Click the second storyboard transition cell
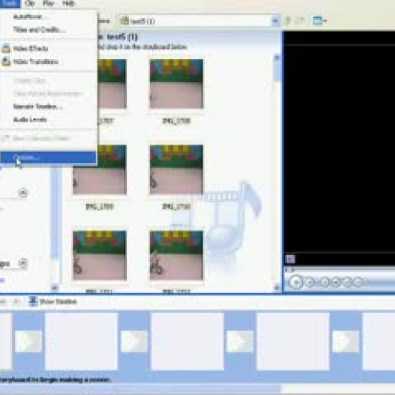Screen dimensions: 395x395 click(x=134, y=341)
